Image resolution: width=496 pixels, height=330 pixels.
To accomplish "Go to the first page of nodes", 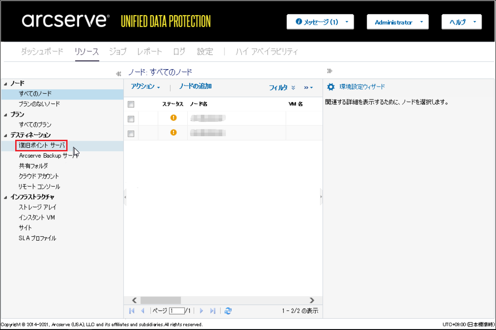I will (x=132, y=311).
